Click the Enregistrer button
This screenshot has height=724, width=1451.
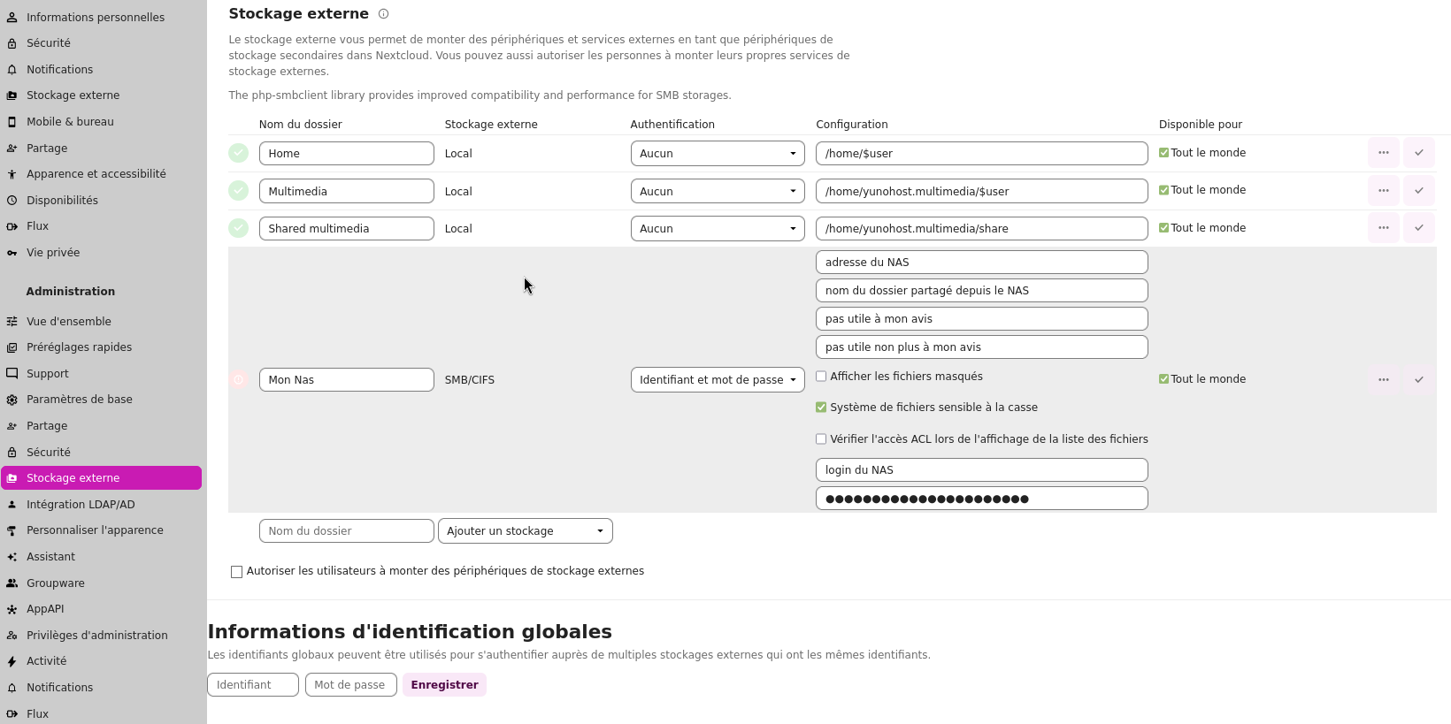pyautogui.click(x=444, y=685)
